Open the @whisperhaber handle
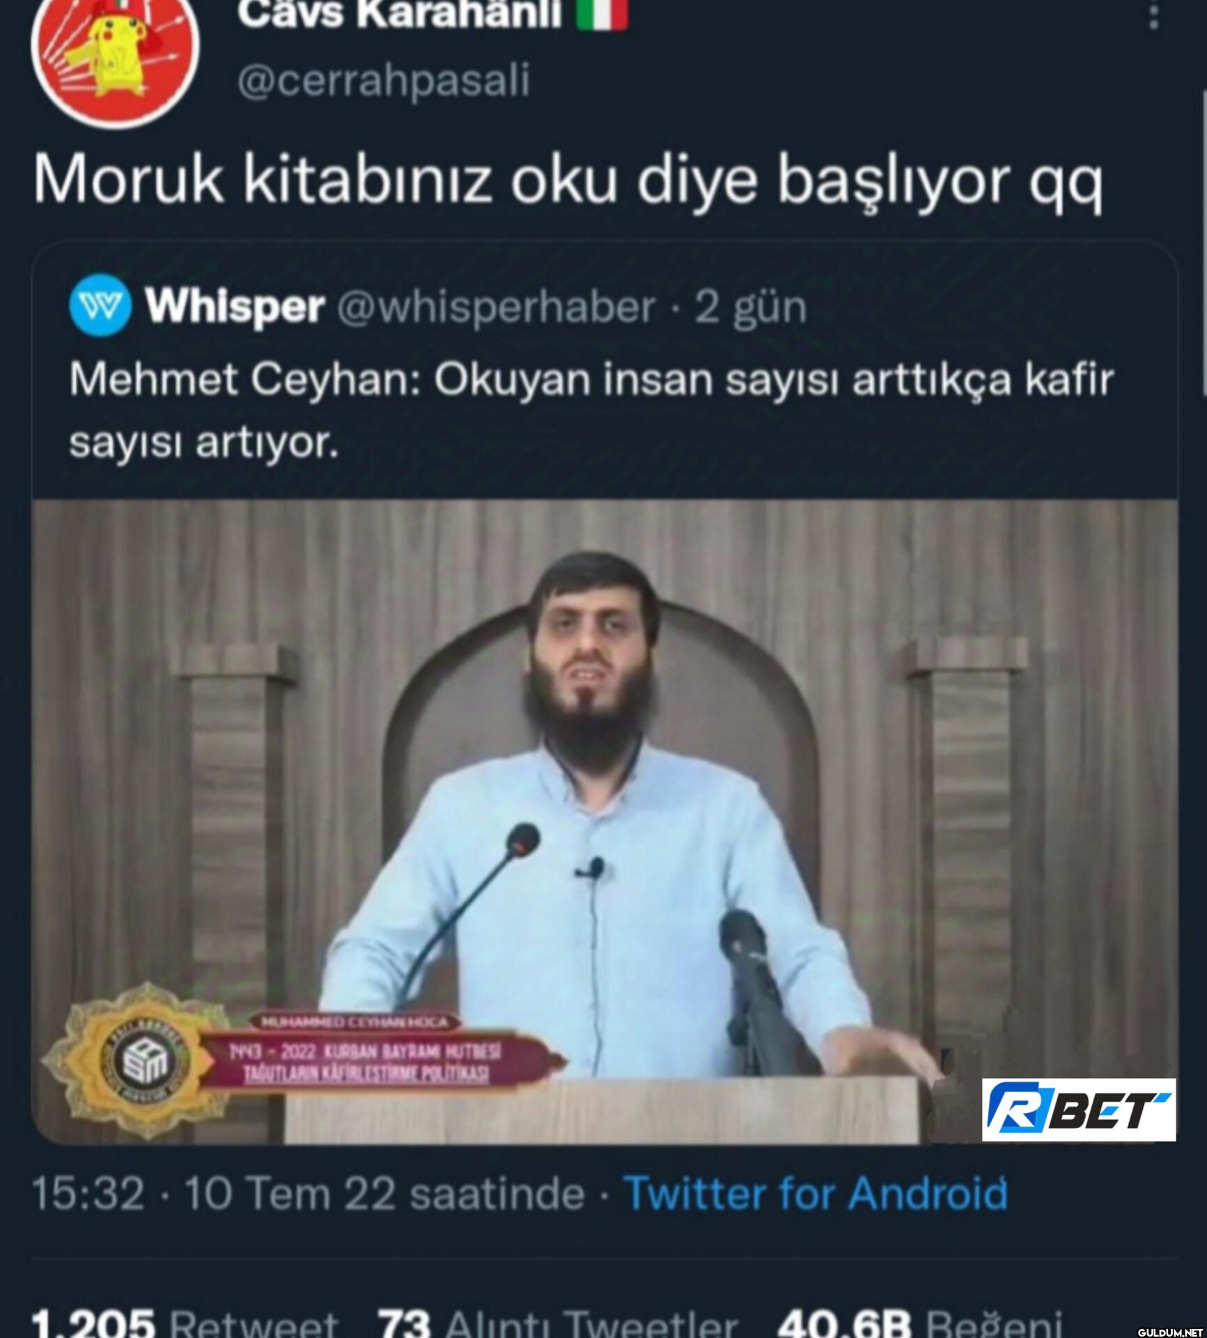 pos(496,307)
